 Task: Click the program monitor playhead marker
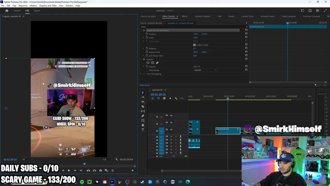pos(84,164)
